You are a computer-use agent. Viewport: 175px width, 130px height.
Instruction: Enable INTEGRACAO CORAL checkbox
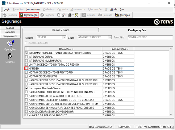(27, 57)
